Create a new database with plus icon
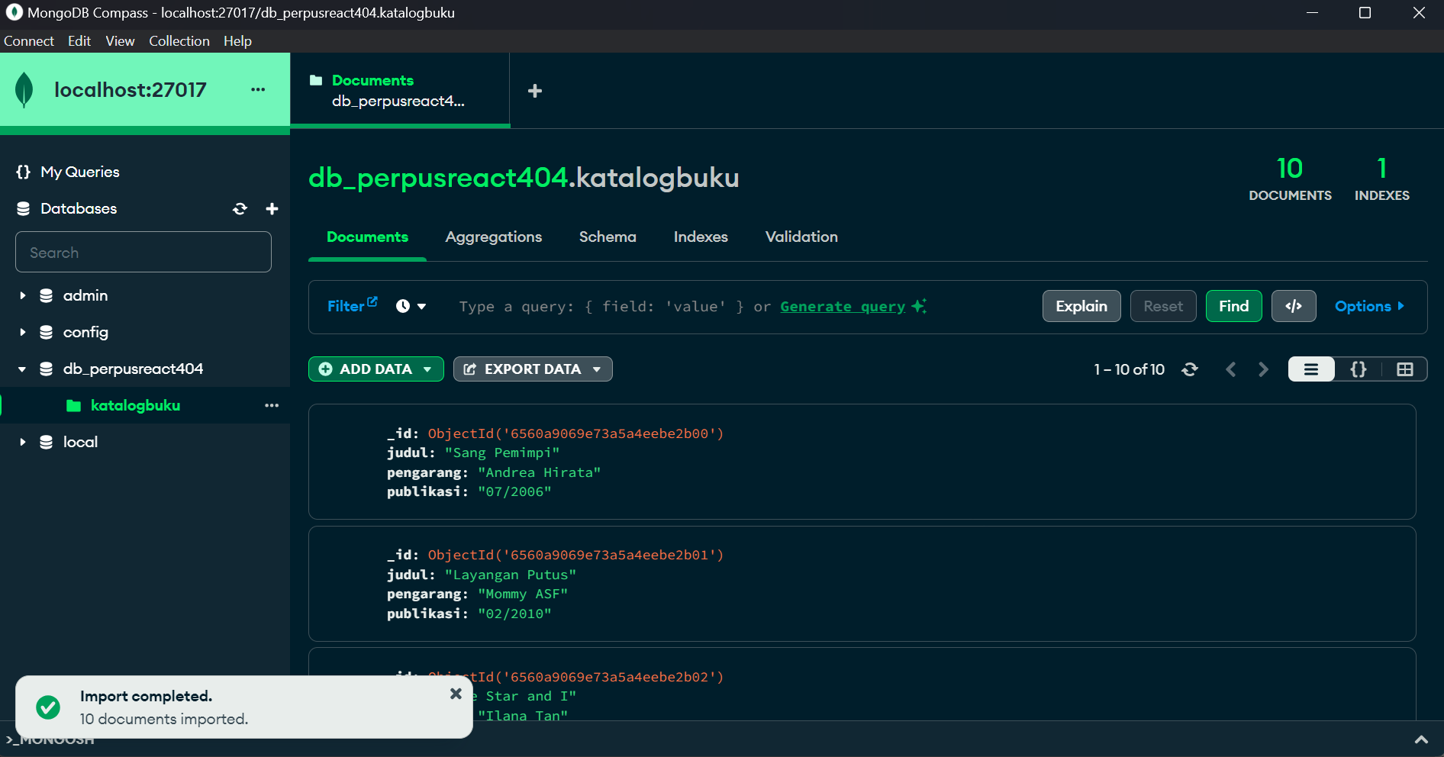Viewport: 1444px width, 757px height. [x=272, y=208]
